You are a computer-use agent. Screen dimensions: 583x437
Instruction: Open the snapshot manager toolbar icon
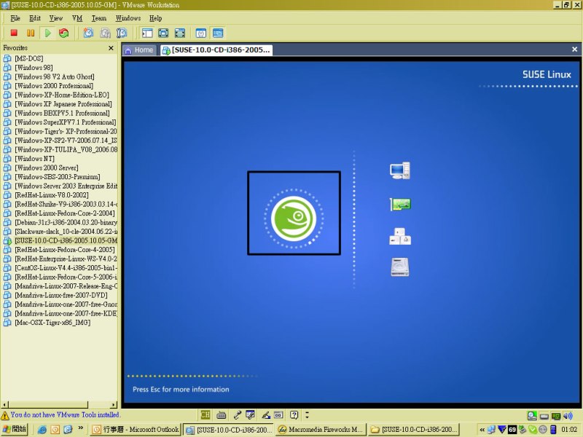122,33
